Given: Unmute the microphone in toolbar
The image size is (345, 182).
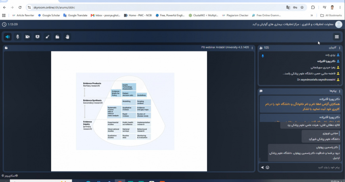Looking at the screenshot, I should 17,37.
